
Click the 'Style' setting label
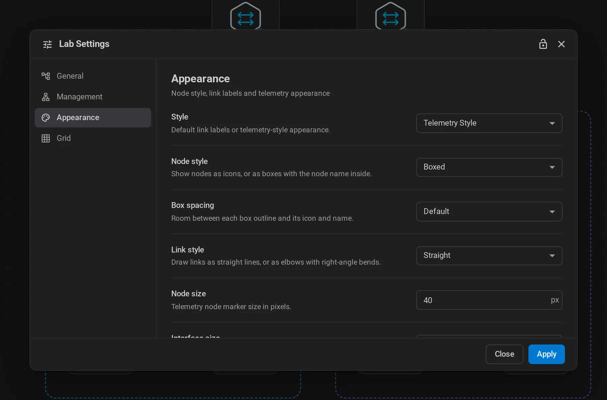[180, 117]
